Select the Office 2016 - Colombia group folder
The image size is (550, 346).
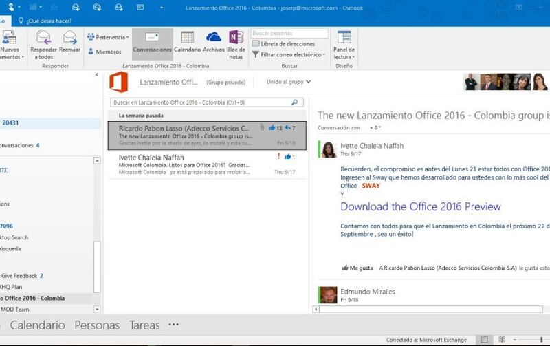[46, 299]
